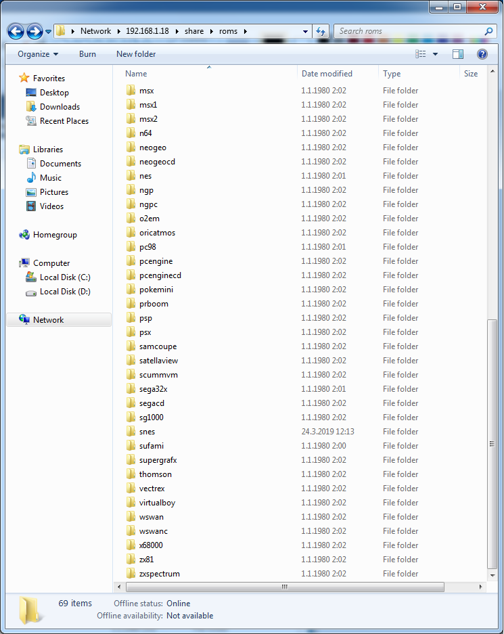Open Help with the question mark icon
The image size is (504, 634).
(482, 54)
